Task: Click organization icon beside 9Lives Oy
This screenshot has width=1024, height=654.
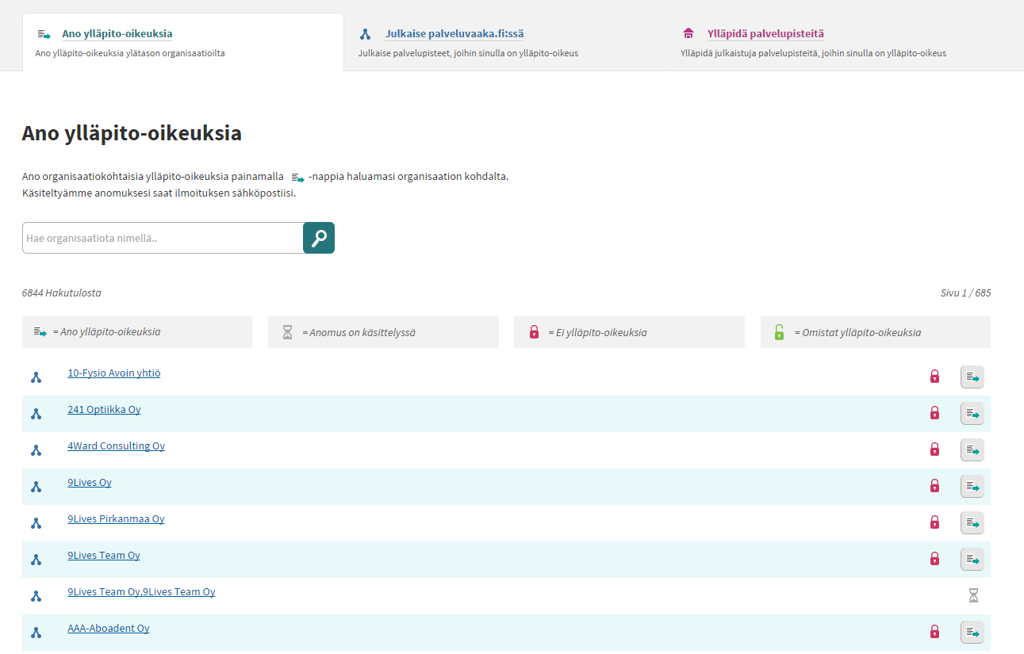Action: coord(36,487)
